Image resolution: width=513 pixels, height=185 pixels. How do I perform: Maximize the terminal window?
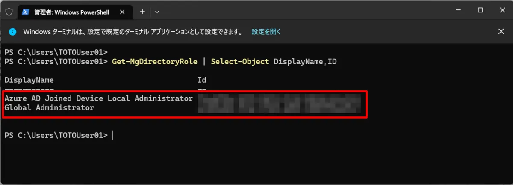481,10
